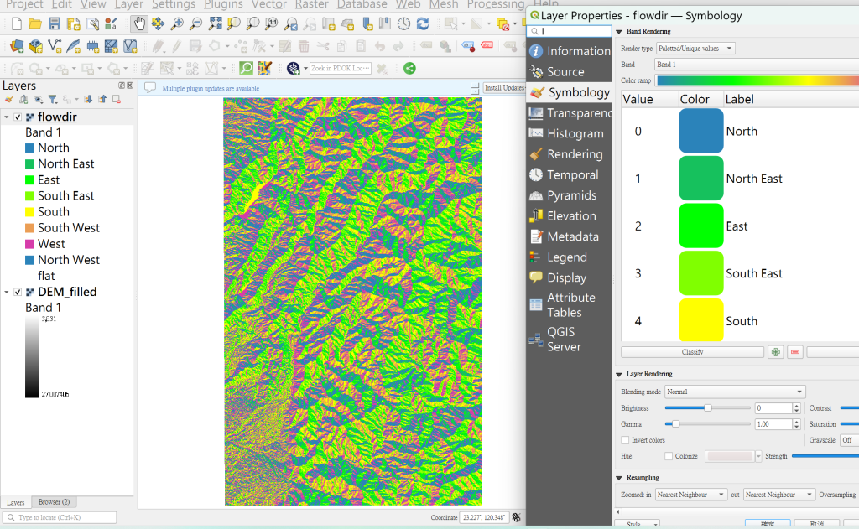Viewport: 859px width, 529px height.
Task: Collapse the Band Rendering section
Action: pyautogui.click(x=619, y=32)
